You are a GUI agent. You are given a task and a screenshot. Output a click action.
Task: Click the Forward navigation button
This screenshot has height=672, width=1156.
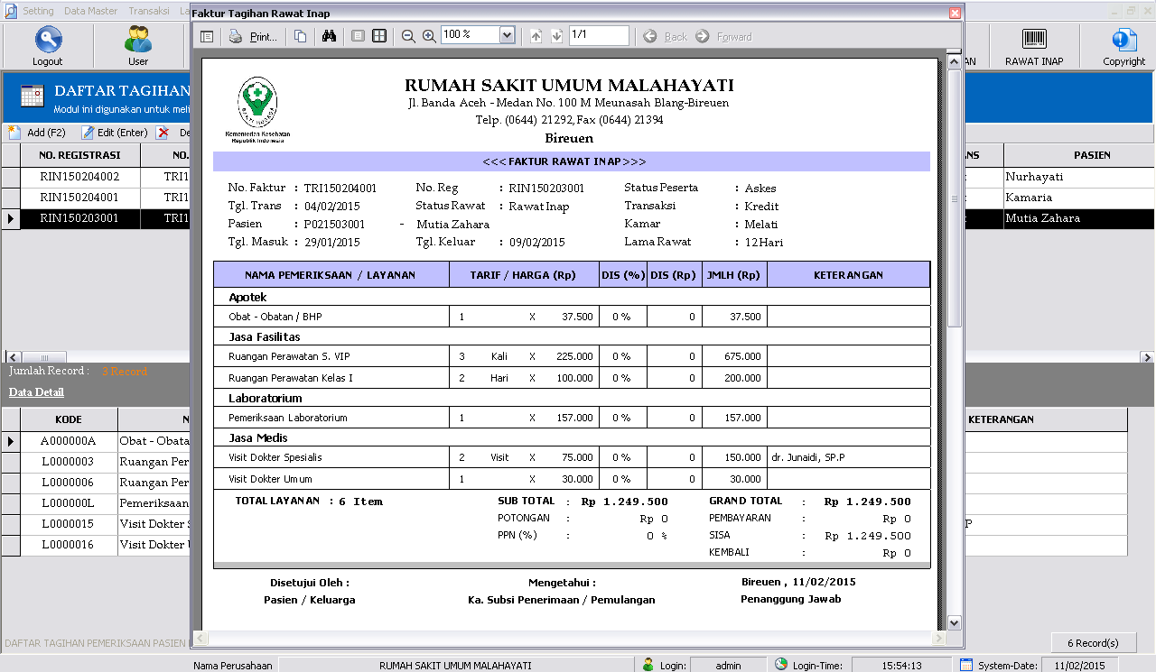(x=724, y=37)
